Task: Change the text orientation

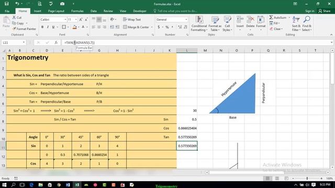Action: (x=112, y=19)
